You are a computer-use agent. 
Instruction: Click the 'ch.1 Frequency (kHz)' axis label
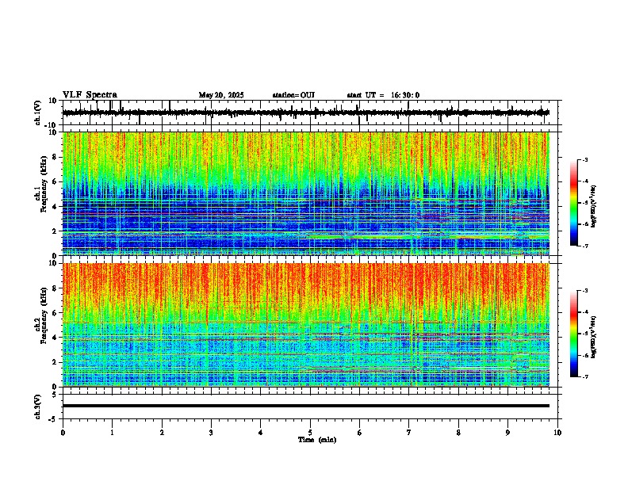pyautogui.click(x=41, y=183)
